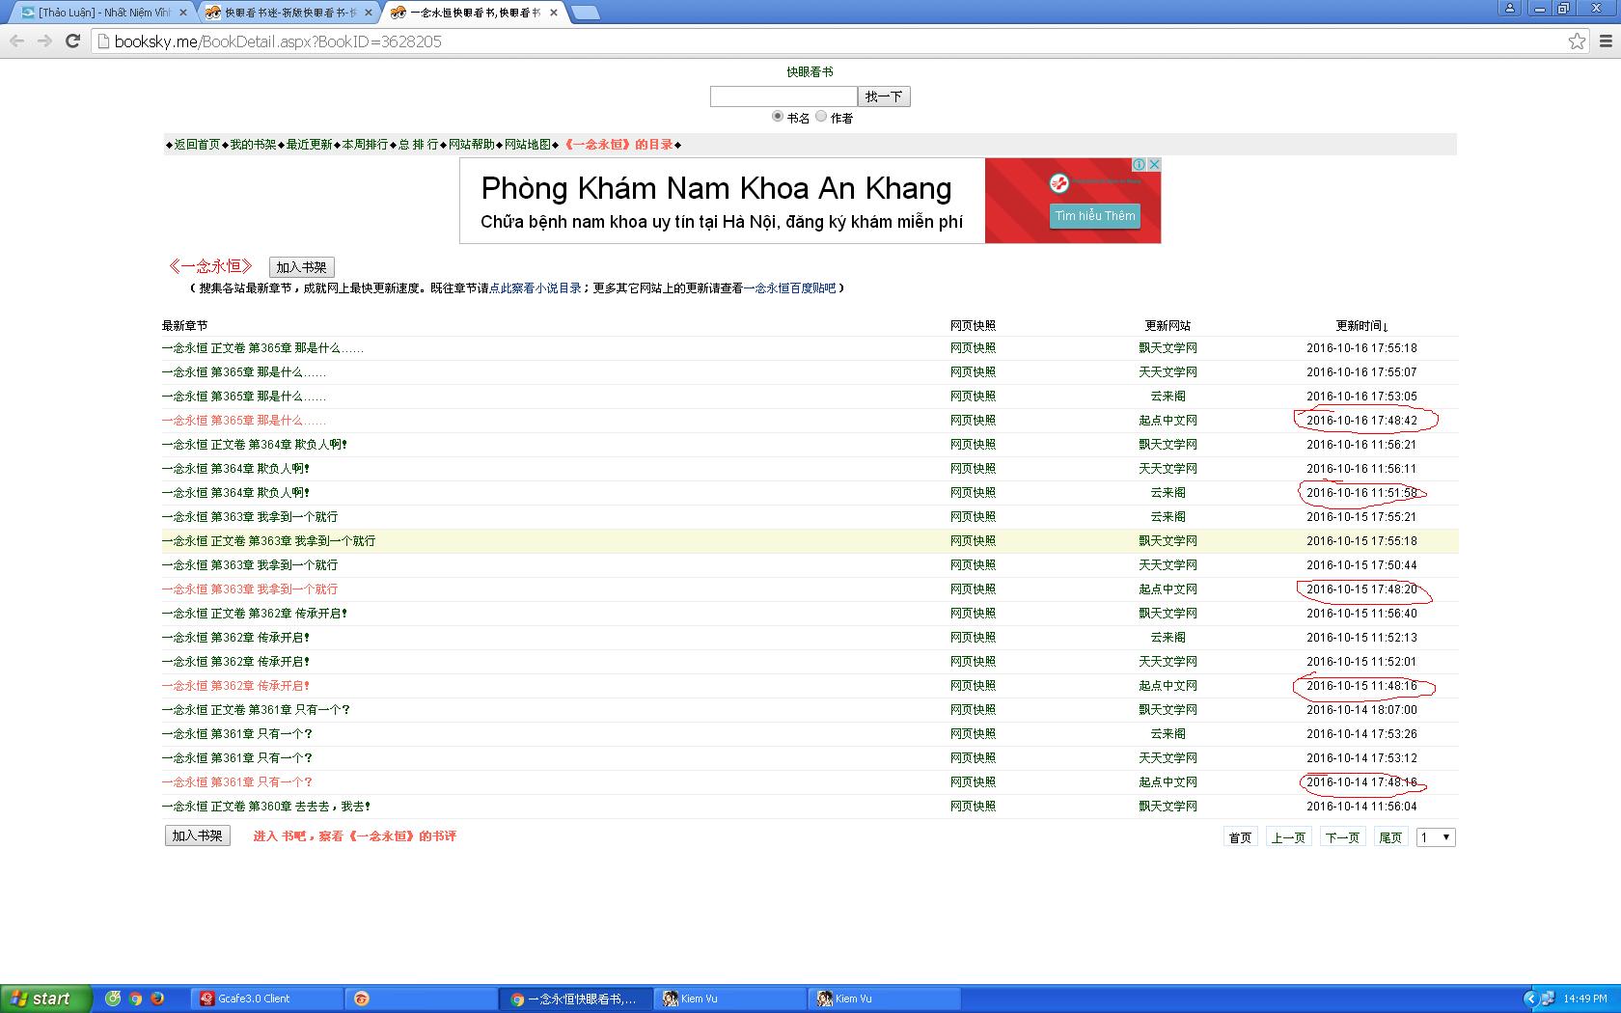1621x1013 pixels.
Task: Open the Chrome user profile icon
Action: click(1510, 9)
